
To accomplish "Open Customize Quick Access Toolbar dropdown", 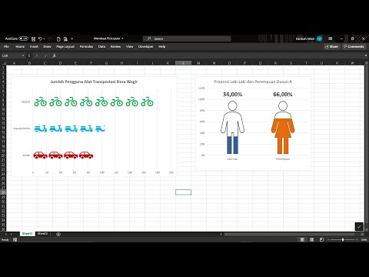I will (72, 38).
